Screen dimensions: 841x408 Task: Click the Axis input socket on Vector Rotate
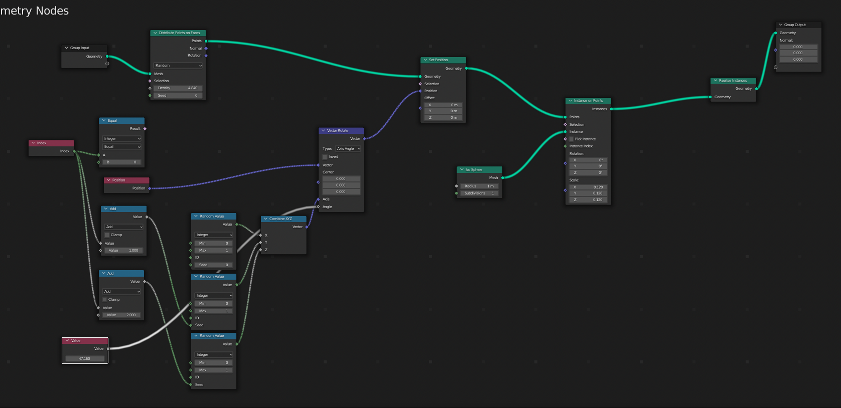tap(318, 199)
